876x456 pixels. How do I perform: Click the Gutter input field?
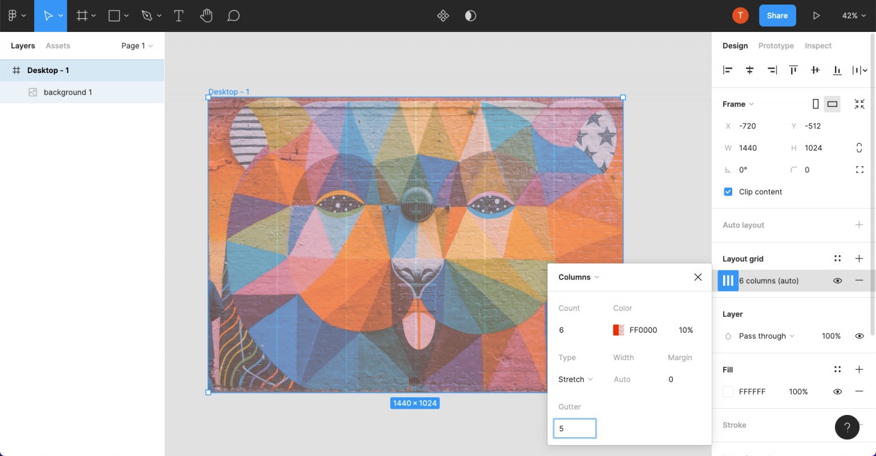click(574, 429)
